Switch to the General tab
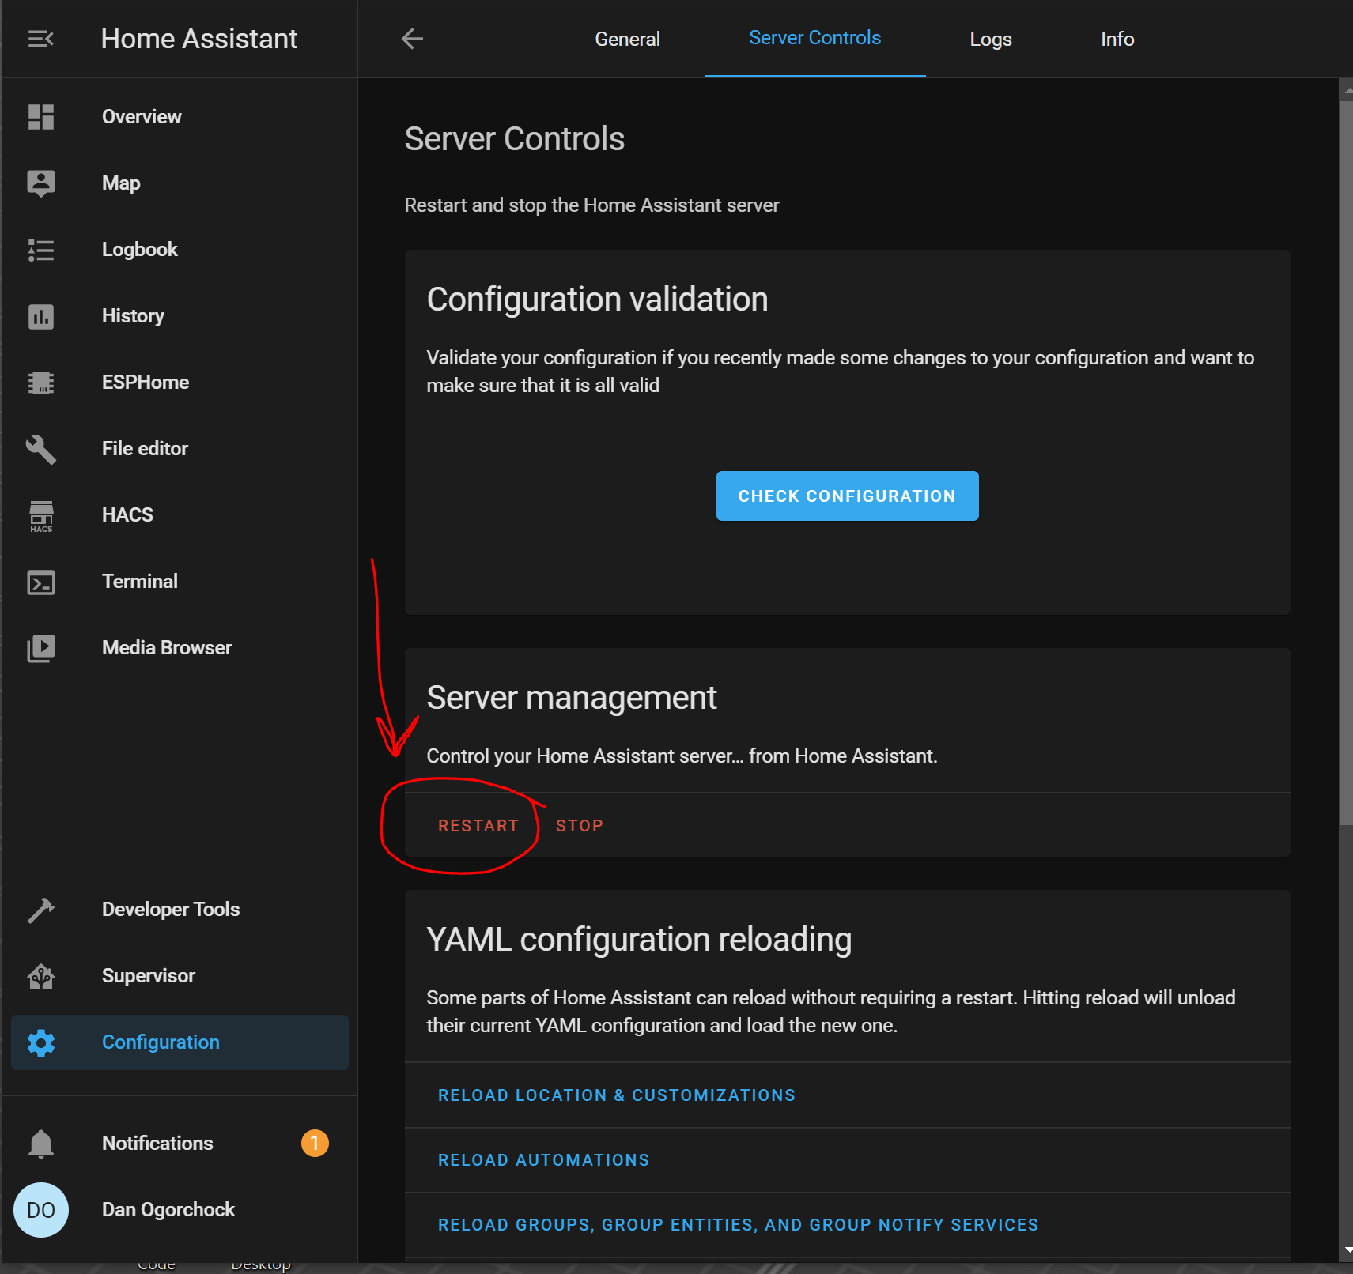 [x=627, y=39]
